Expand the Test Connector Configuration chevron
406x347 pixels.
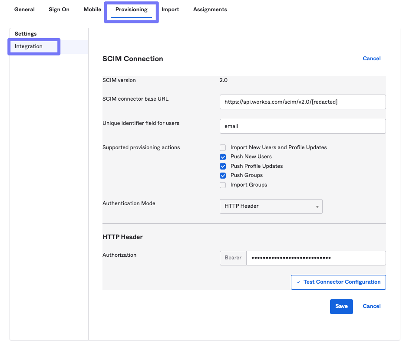(x=298, y=282)
